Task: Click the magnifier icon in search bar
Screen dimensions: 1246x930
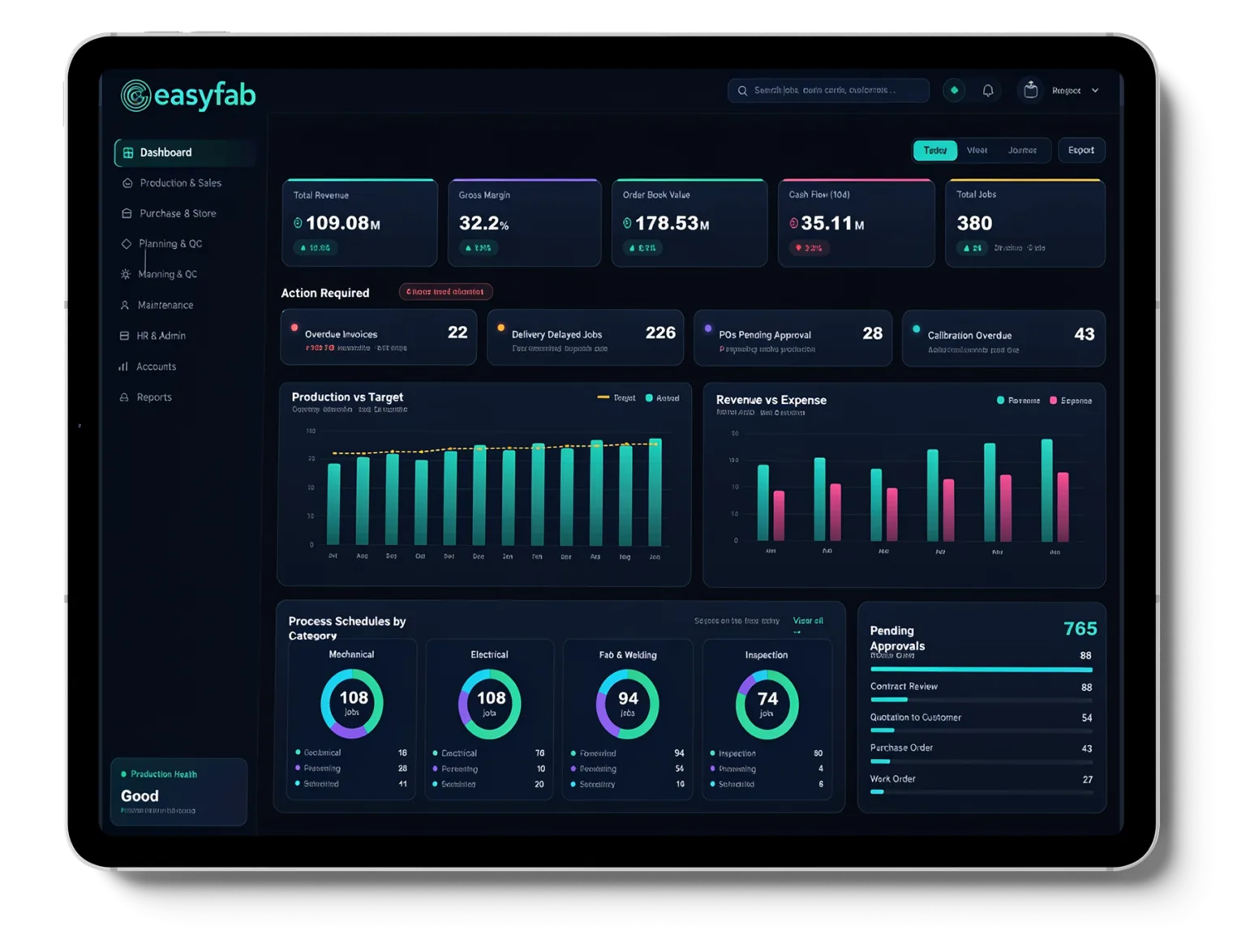Action: pyautogui.click(x=742, y=91)
